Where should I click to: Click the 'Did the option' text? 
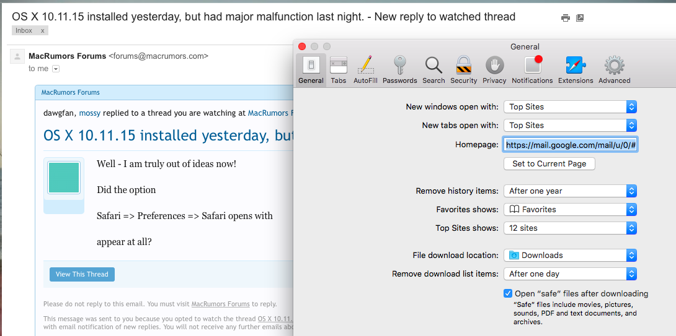(127, 190)
